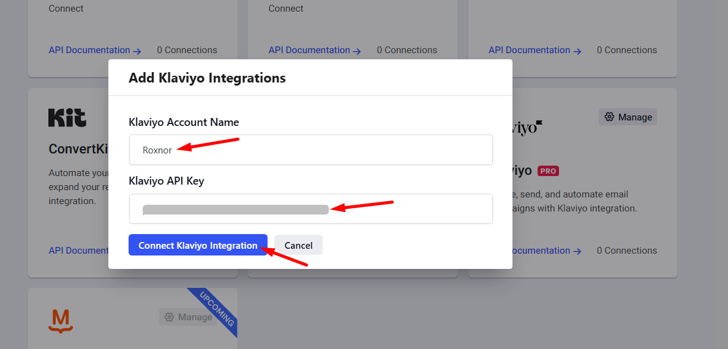Click 0 Connections text in top-right card
The image size is (728, 349).
[x=627, y=50]
